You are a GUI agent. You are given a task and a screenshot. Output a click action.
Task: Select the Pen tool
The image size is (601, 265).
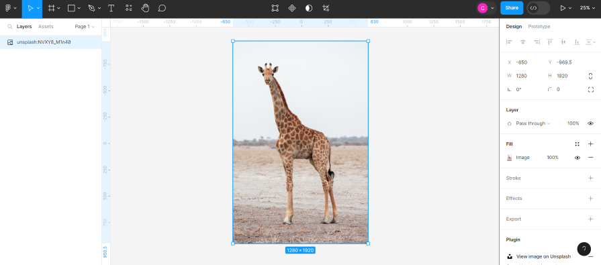pyautogui.click(x=91, y=8)
